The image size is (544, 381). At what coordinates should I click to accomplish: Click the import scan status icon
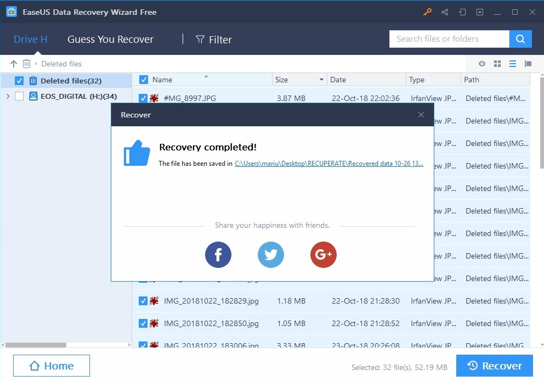click(462, 12)
